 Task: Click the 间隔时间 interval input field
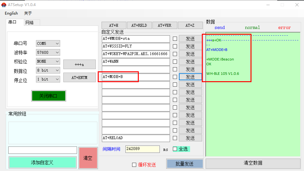click(142, 149)
